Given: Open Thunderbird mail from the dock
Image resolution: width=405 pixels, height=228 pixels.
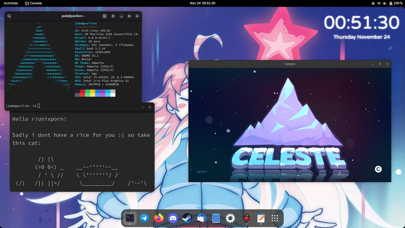Looking at the screenshot, I should point(201,218).
